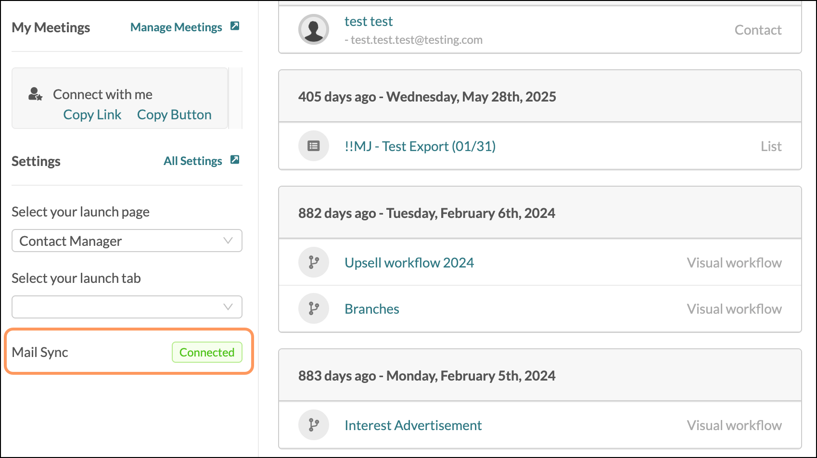Viewport: 817px width, 458px height.
Task: Open the test test contact
Action: (369, 21)
